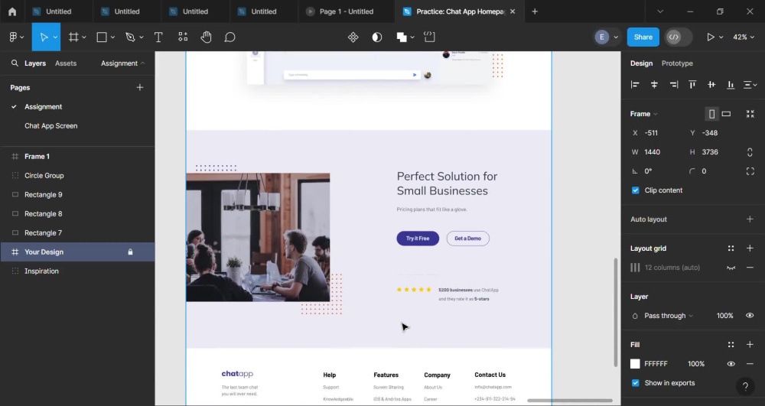Image resolution: width=765 pixels, height=406 pixels.
Task: Switch to Page 1 - Untitled tab
Action: click(347, 11)
